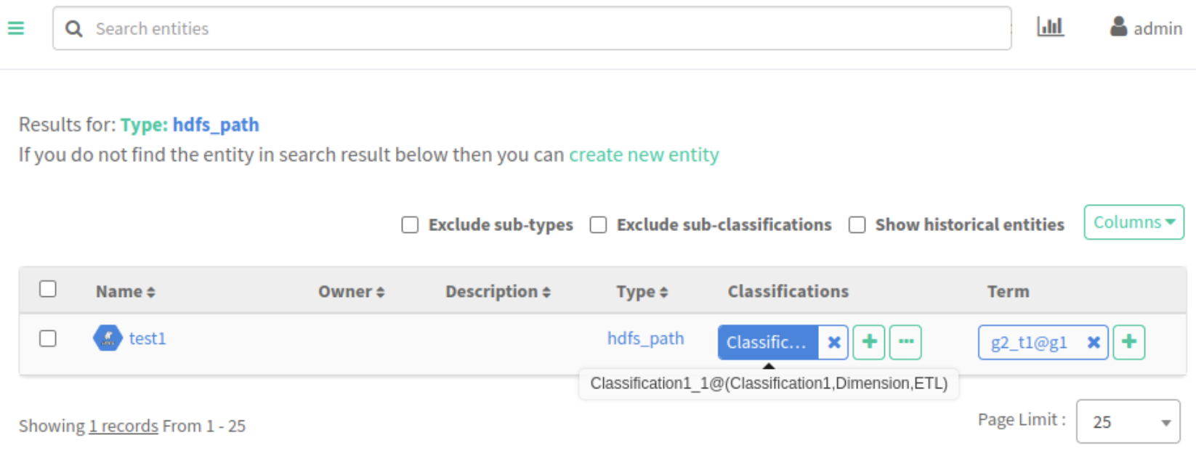Show more classifications via ellipsis button

[x=905, y=342]
